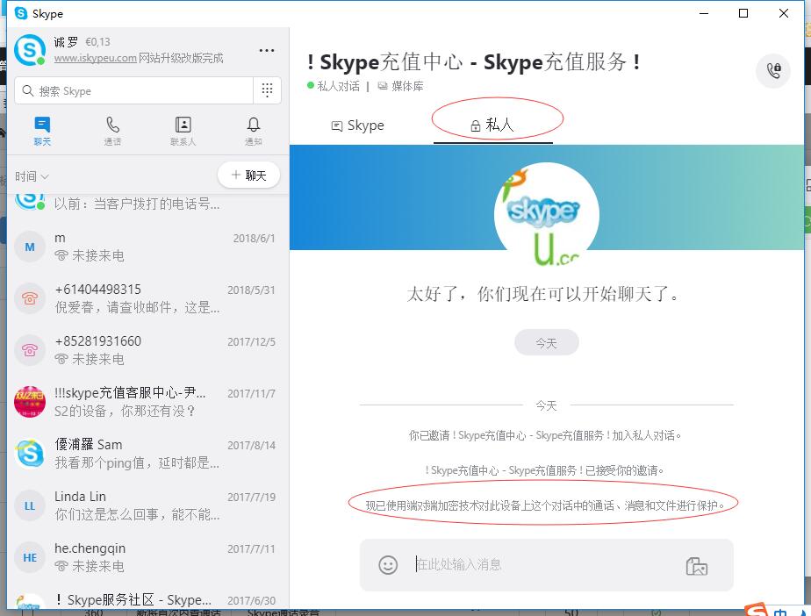Open the more options three-dot menu

pyautogui.click(x=266, y=51)
